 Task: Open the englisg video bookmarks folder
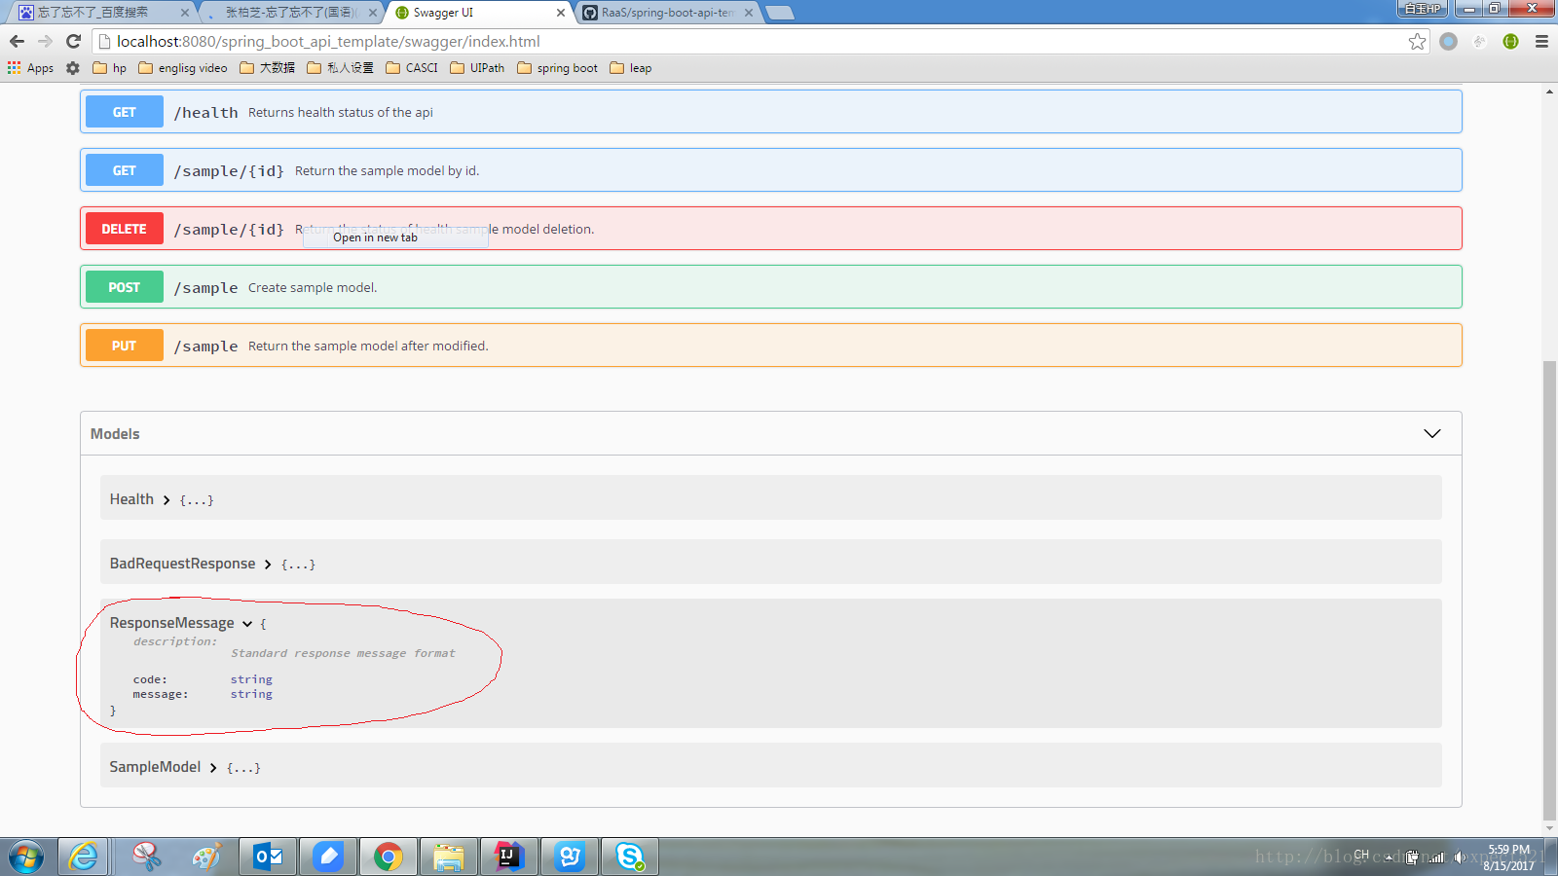pyautogui.click(x=183, y=67)
